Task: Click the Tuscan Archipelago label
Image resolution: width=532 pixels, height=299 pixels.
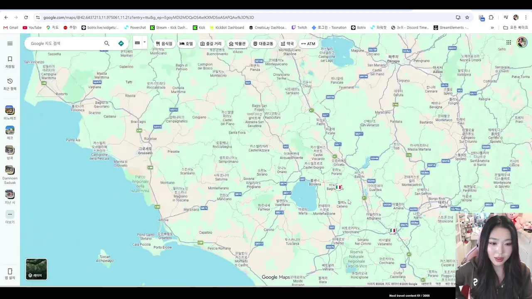Action: tap(104, 259)
